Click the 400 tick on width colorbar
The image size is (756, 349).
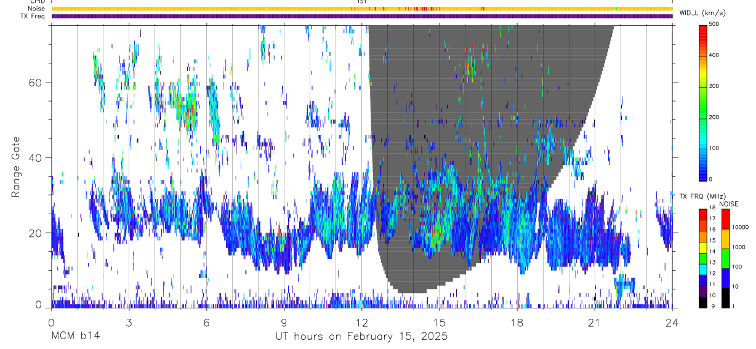715,55
